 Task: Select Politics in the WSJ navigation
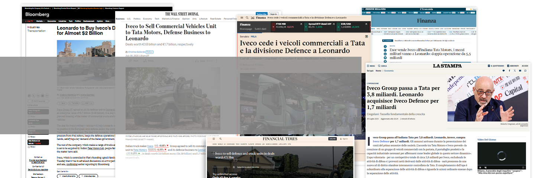[x=137, y=19]
